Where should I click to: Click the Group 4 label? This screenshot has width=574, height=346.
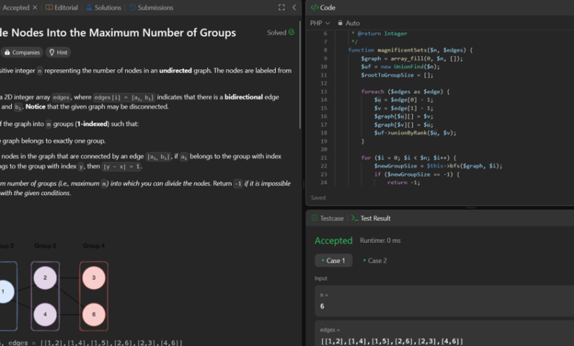93,246
